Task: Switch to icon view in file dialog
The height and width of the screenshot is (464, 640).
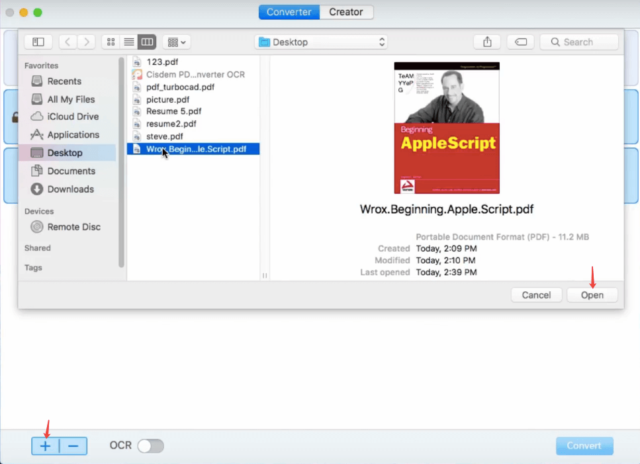Action: (111, 42)
